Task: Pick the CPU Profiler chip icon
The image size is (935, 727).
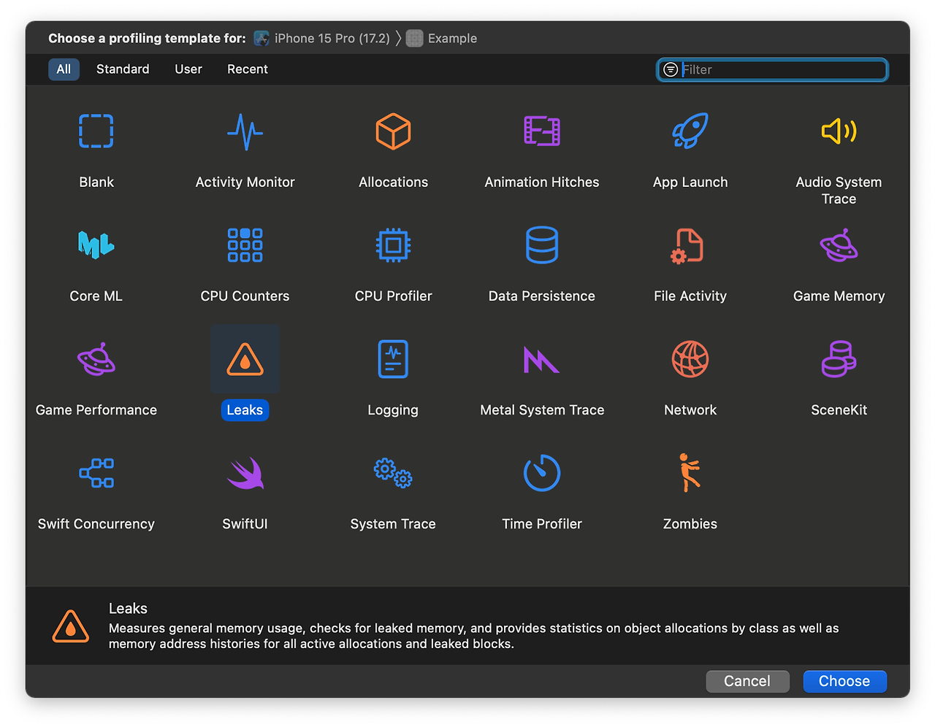Action: 393,245
